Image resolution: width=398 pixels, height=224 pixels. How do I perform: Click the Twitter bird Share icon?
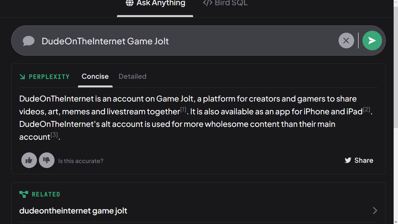(x=348, y=160)
